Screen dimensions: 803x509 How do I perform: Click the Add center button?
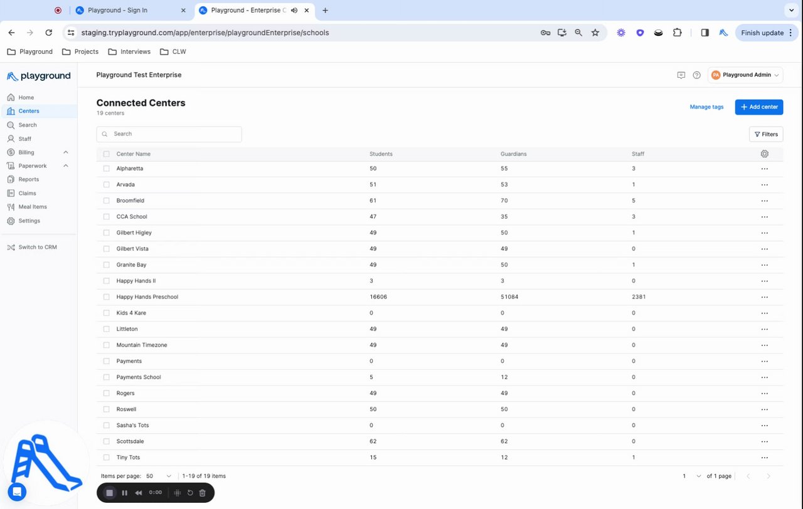pyautogui.click(x=759, y=107)
